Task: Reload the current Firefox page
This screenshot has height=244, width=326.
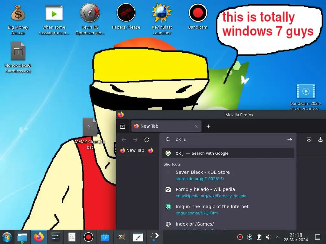Action: (x=147, y=140)
